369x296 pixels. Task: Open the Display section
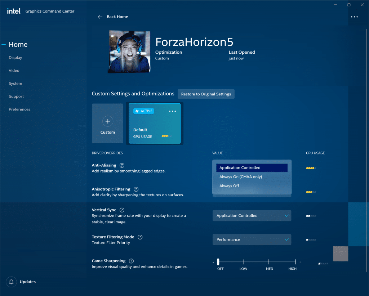click(x=15, y=58)
